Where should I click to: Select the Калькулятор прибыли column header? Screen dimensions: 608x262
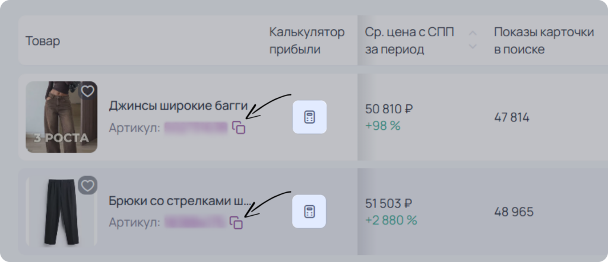point(307,41)
